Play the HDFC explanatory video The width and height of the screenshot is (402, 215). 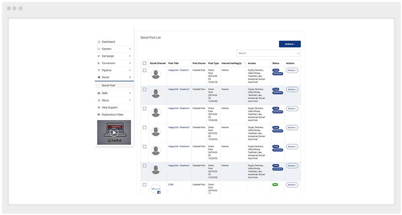click(x=114, y=132)
